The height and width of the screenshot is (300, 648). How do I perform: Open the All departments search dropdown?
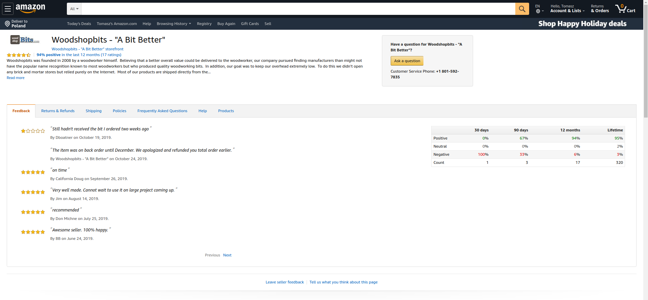coord(74,9)
